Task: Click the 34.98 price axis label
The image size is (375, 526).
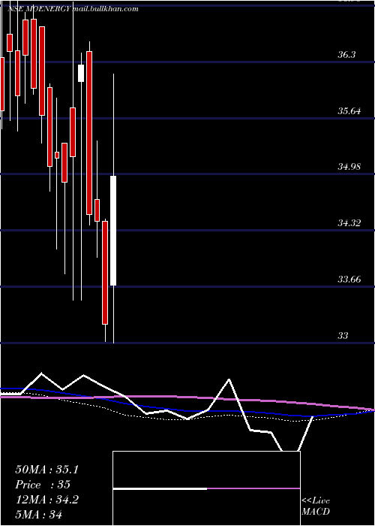Action: (x=349, y=166)
